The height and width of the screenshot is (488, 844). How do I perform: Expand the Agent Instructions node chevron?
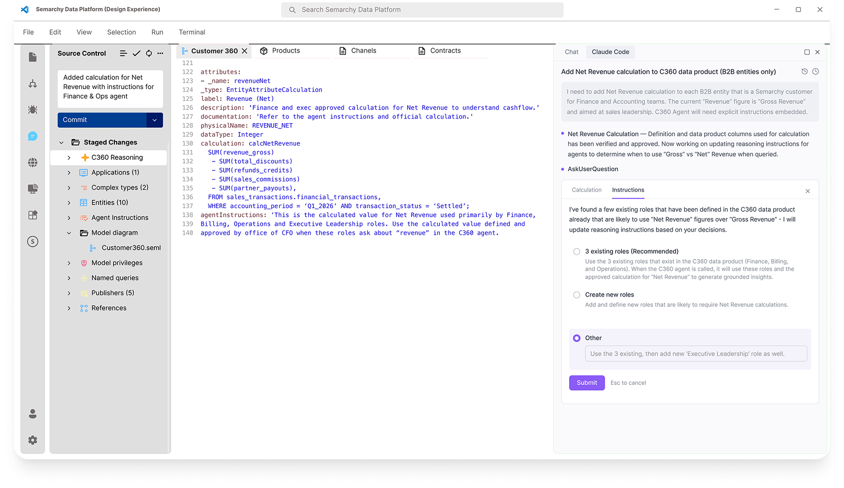[x=69, y=217]
